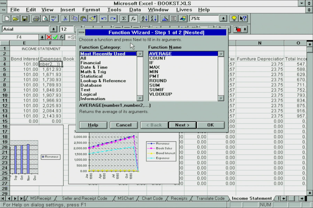Click the Next > button in Function Wizard
The width and height of the screenshot is (313, 208).
tap(182, 125)
